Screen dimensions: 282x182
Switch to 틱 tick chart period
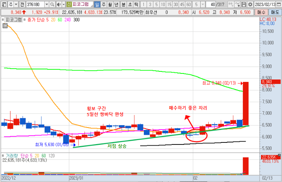click(x=136, y=4)
